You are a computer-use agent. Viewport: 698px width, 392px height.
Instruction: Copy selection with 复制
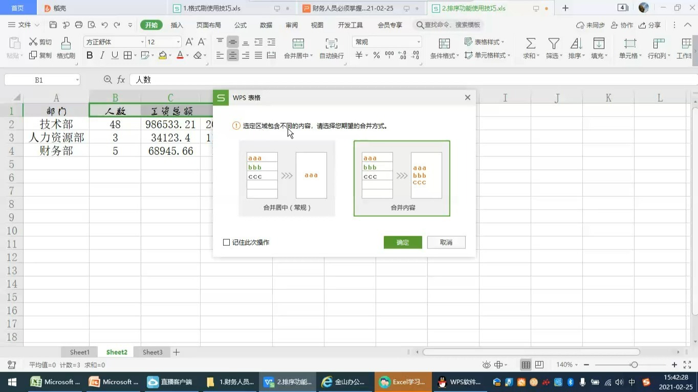[40, 55]
